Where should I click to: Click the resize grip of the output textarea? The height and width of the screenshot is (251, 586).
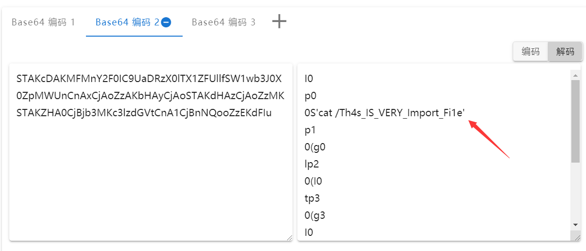coord(577,237)
